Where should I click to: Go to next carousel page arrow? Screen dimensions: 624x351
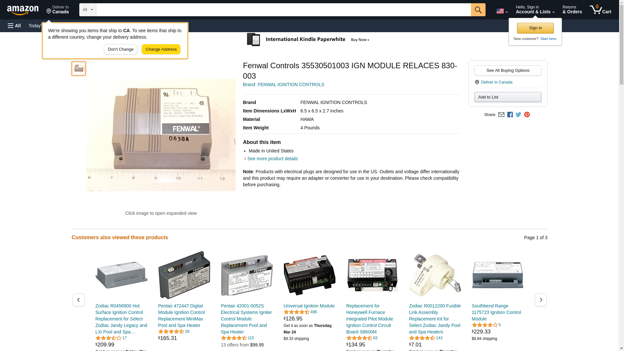540,300
